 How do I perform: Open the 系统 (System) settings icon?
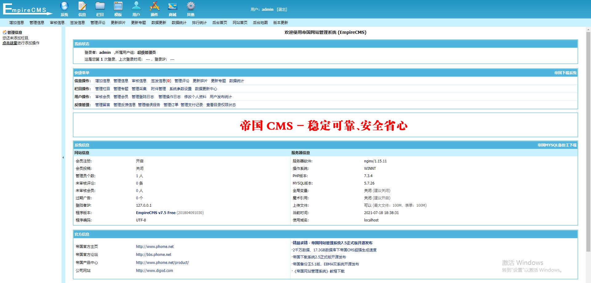(64, 9)
